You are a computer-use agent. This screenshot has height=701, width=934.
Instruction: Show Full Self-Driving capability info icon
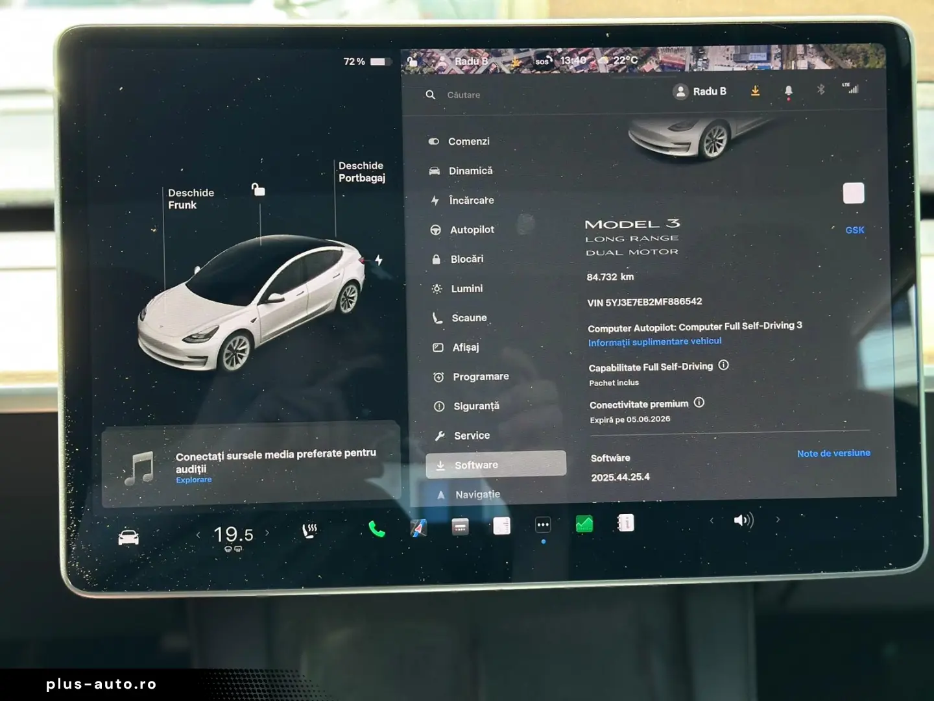pyautogui.click(x=724, y=365)
